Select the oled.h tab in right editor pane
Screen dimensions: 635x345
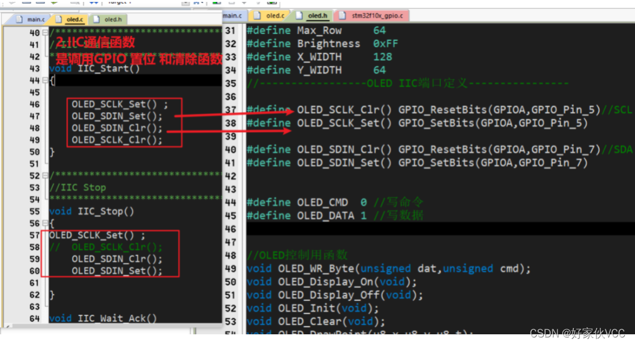[x=312, y=15]
